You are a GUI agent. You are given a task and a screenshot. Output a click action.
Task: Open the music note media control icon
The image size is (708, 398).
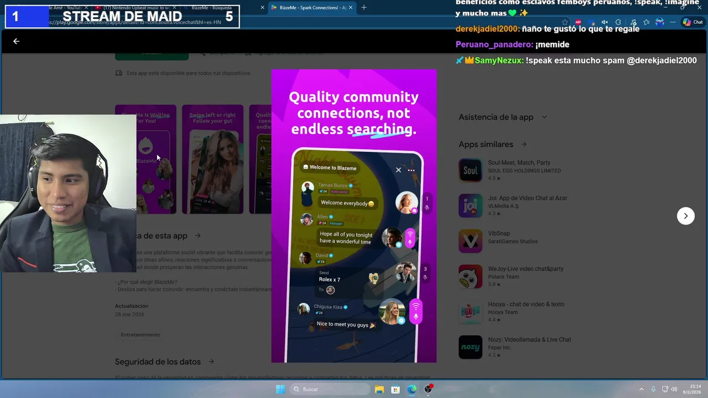coord(633,22)
